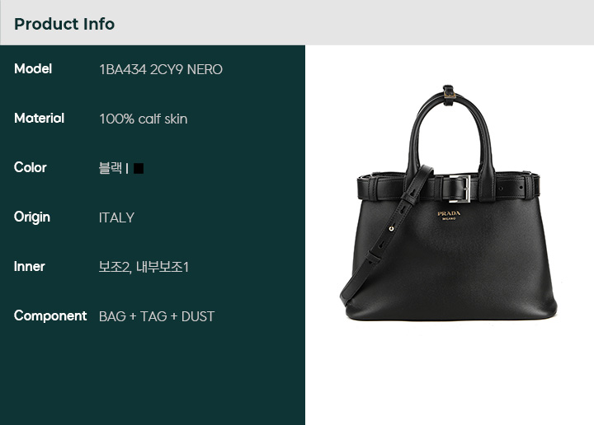Click the Inner label
The image size is (594, 425).
tap(29, 267)
